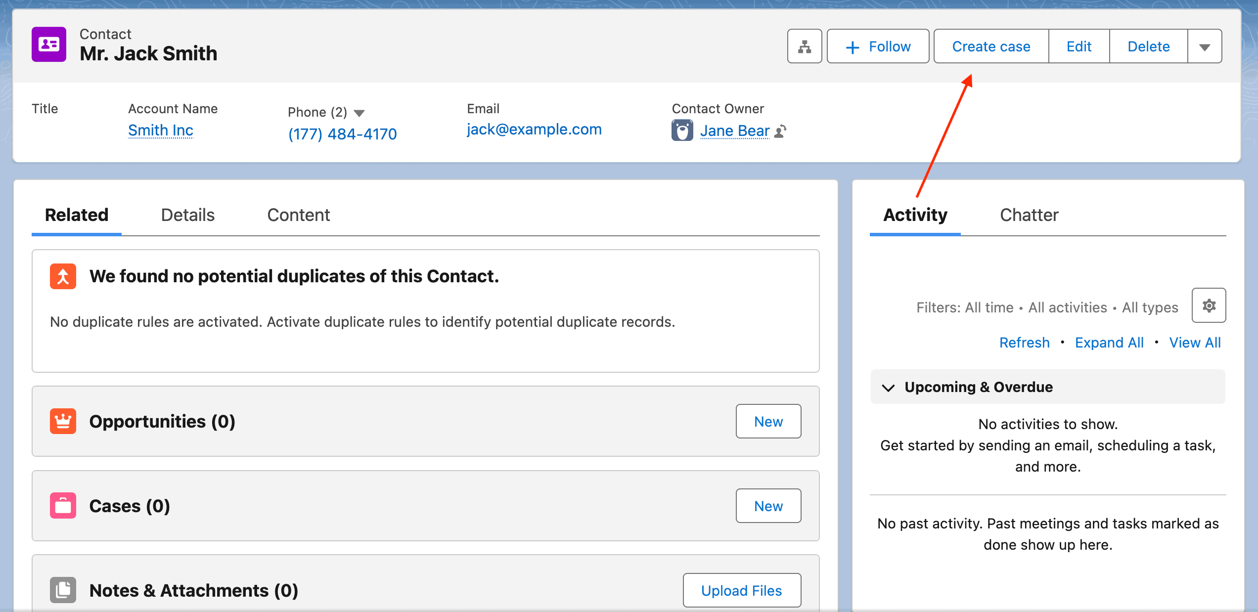Open the Smith Inc account link
This screenshot has height=612, width=1258.
click(161, 130)
